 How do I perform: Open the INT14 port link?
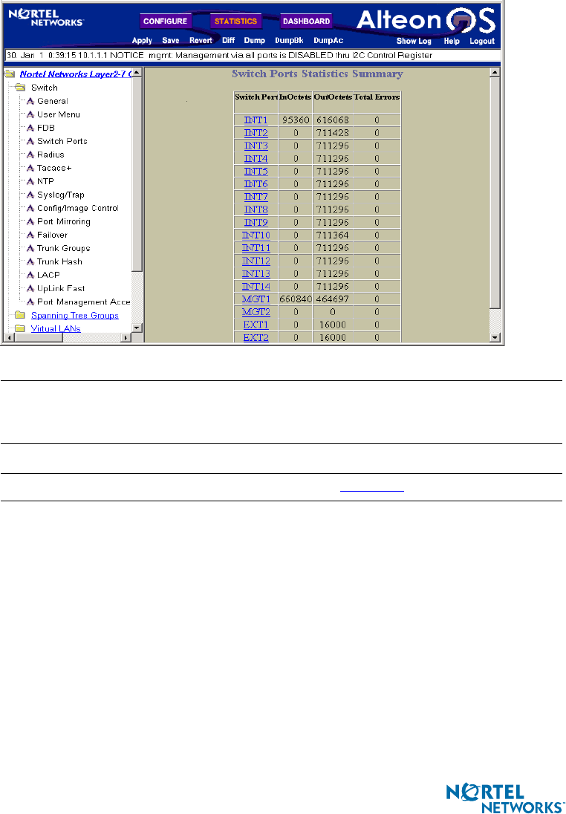[x=256, y=287]
